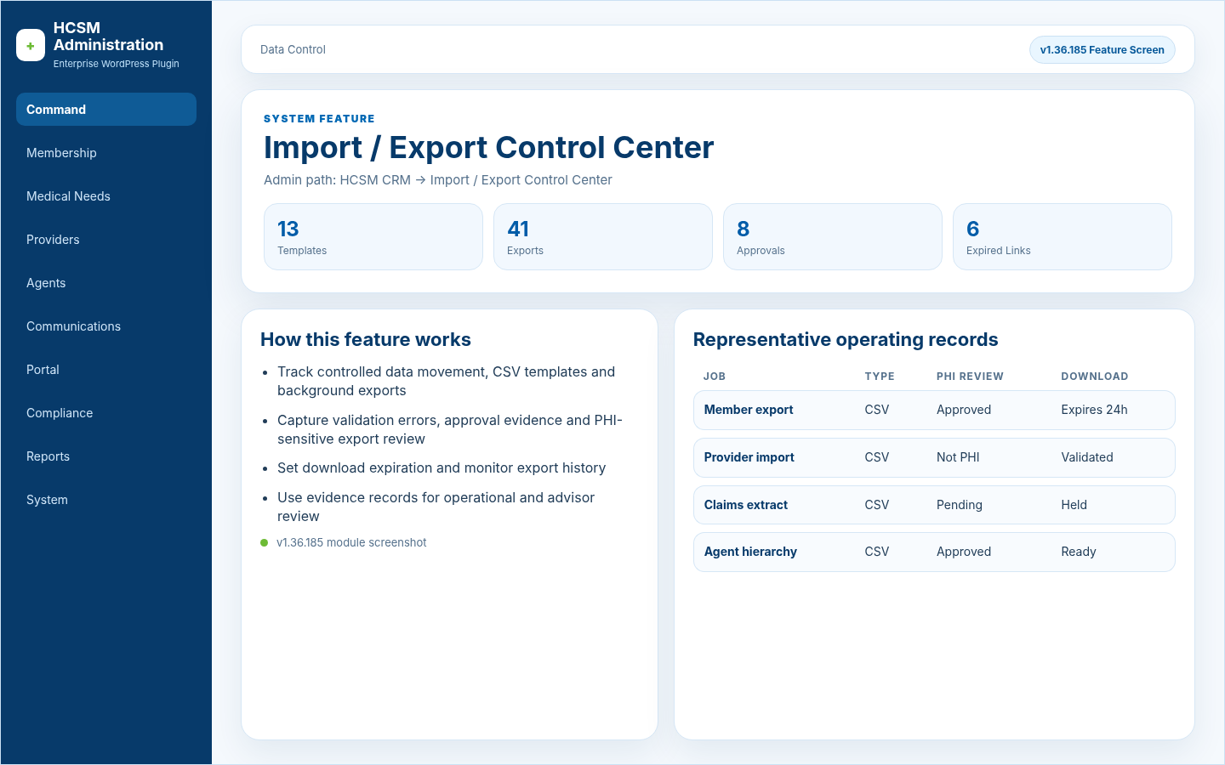Click CSV type in Member export row
Screen dimensions: 1225x765
coord(877,410)
